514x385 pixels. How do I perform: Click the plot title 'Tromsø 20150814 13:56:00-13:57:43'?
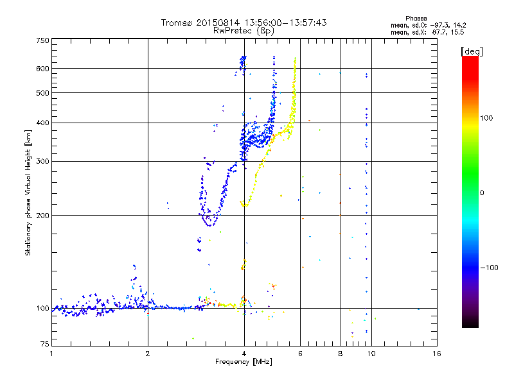coord(244,22)
